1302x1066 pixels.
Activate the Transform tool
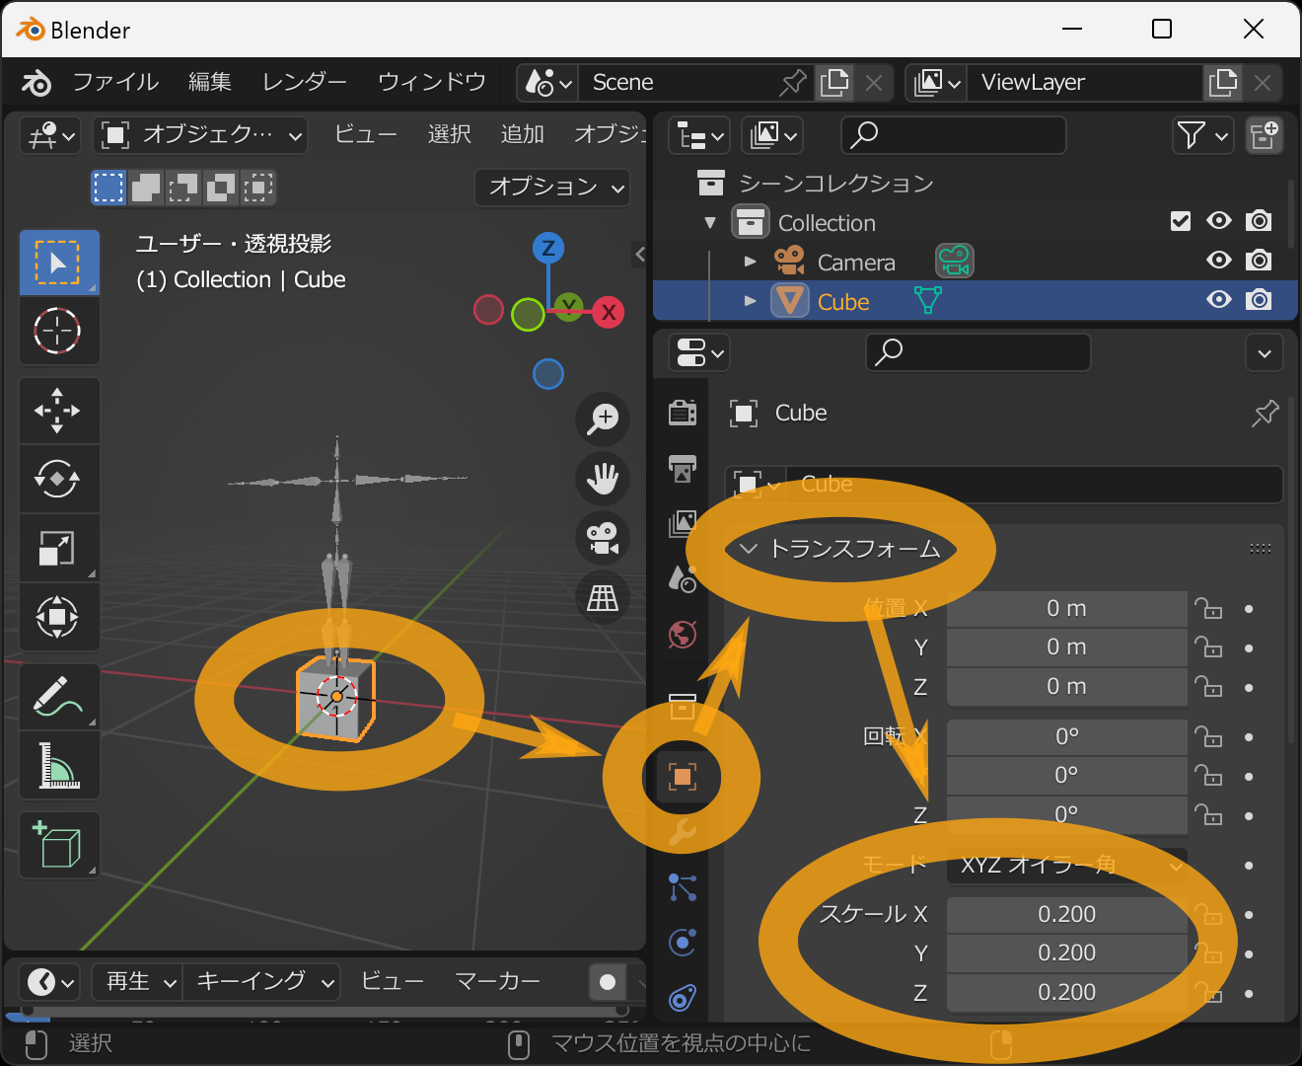tap(59, 617)
